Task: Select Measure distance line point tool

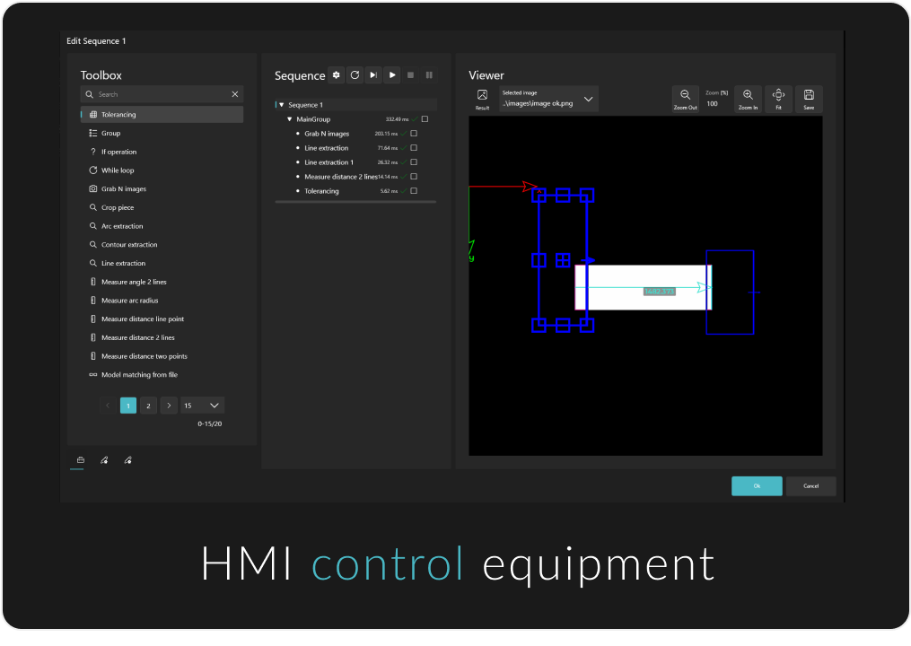Action: pyautogui.click(x=162, y=319)
